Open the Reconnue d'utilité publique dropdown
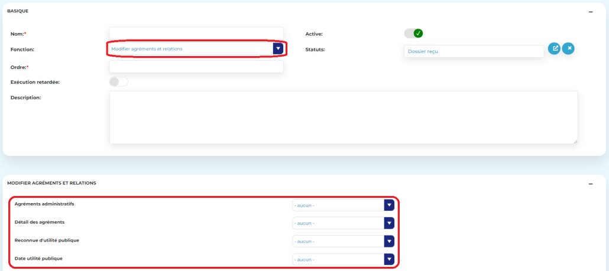The image size is (609, 271). pyautogui.click(x=388, y=241)
